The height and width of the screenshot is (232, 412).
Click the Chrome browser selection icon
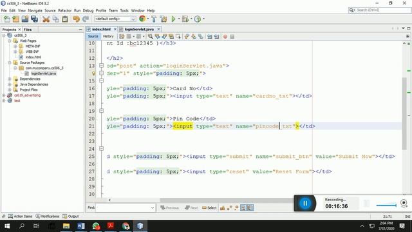[x=142, y=19]
